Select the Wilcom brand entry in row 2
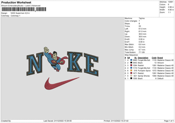Image resolution: width=175 pixels, height=123 pixels. [161, 63]
